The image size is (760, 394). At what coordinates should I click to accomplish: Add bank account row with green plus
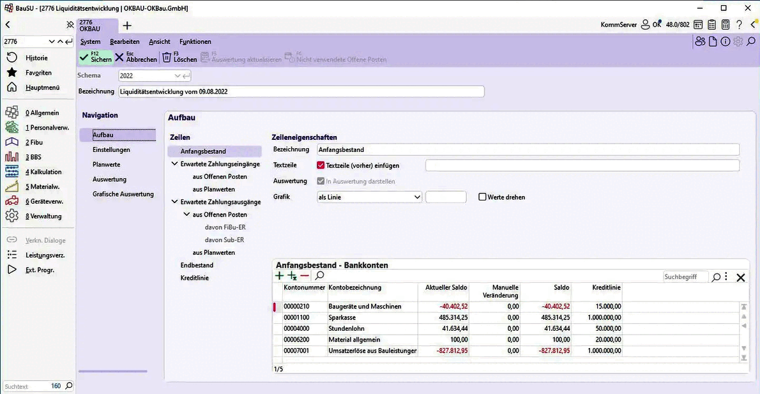coord(279,276)
